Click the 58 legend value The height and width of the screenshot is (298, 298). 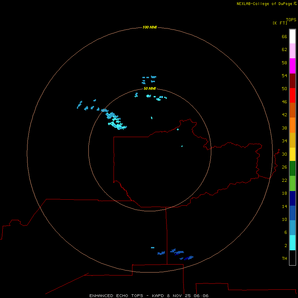point(284,63)
